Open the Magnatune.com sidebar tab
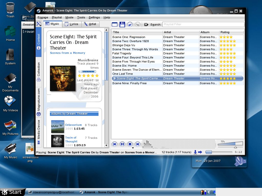262x196 pixels. tap(39, 102)
